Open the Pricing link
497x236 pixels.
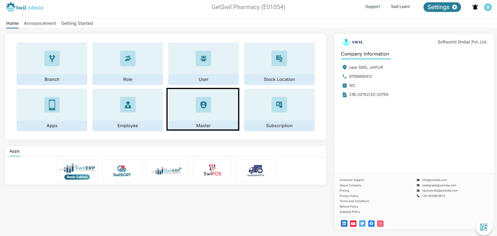344,191
